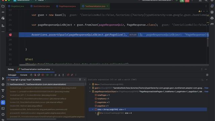Stop the debug session from debug toolbar
Image resolution: width=215 pixels, height=121 pixels.
(43, 75)
